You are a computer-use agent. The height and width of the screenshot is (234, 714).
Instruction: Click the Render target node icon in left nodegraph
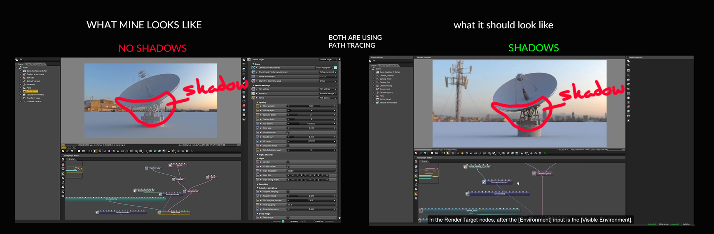click(159, 213)
